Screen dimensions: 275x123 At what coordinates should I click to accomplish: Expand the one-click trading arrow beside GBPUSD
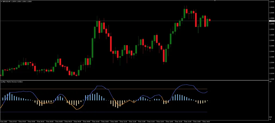coord(1,1)
